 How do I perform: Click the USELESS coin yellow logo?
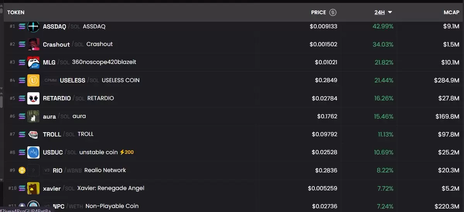[33, 80]
